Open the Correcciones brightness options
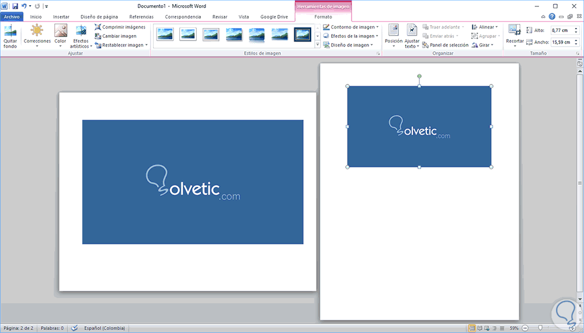Image resolution: width=584 pixels, height=333 pixels. 37,37
